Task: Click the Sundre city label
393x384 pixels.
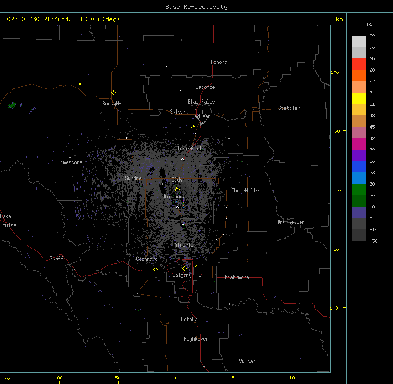Action: [133, 178]
